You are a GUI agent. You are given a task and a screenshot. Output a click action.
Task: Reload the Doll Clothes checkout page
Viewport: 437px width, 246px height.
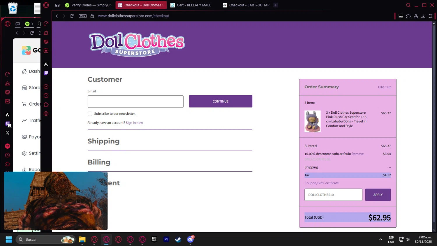coord(72,16)
